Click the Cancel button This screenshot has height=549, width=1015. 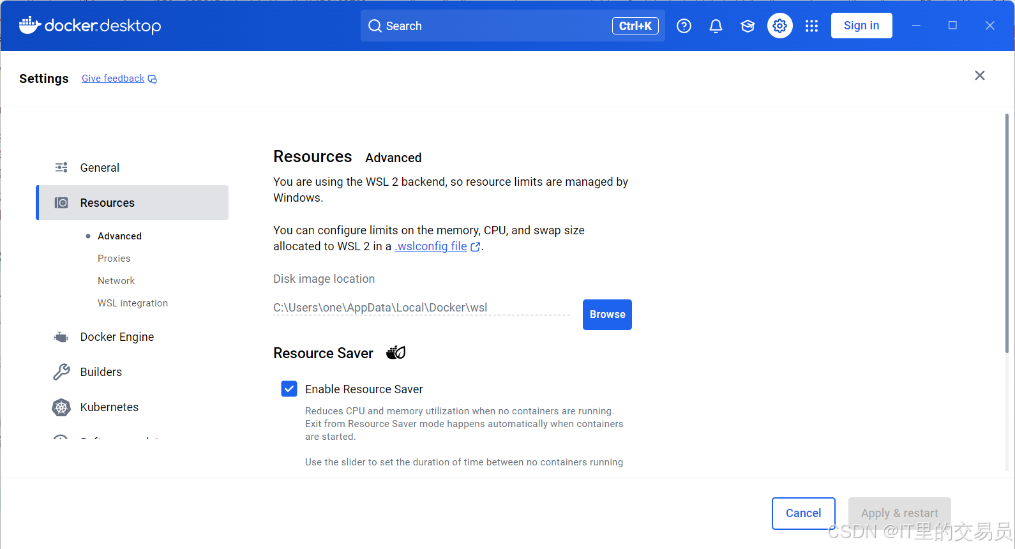[x=803, y=513]
